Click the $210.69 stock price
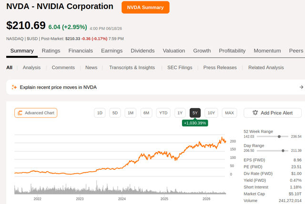Image resolution: width=305 pixels, height=204 pixels. coord(26,25)
